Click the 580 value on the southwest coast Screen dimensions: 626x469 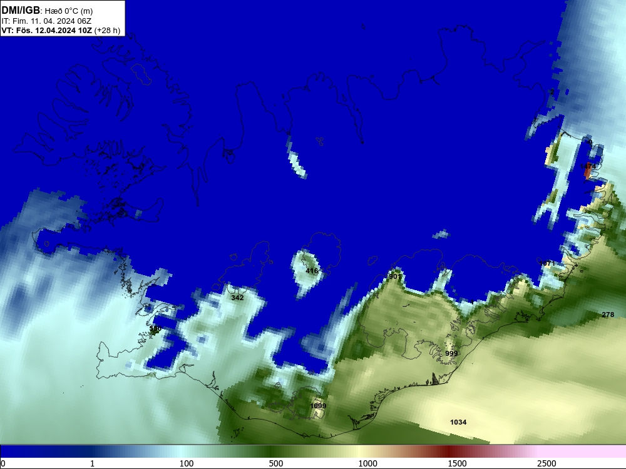155,329
